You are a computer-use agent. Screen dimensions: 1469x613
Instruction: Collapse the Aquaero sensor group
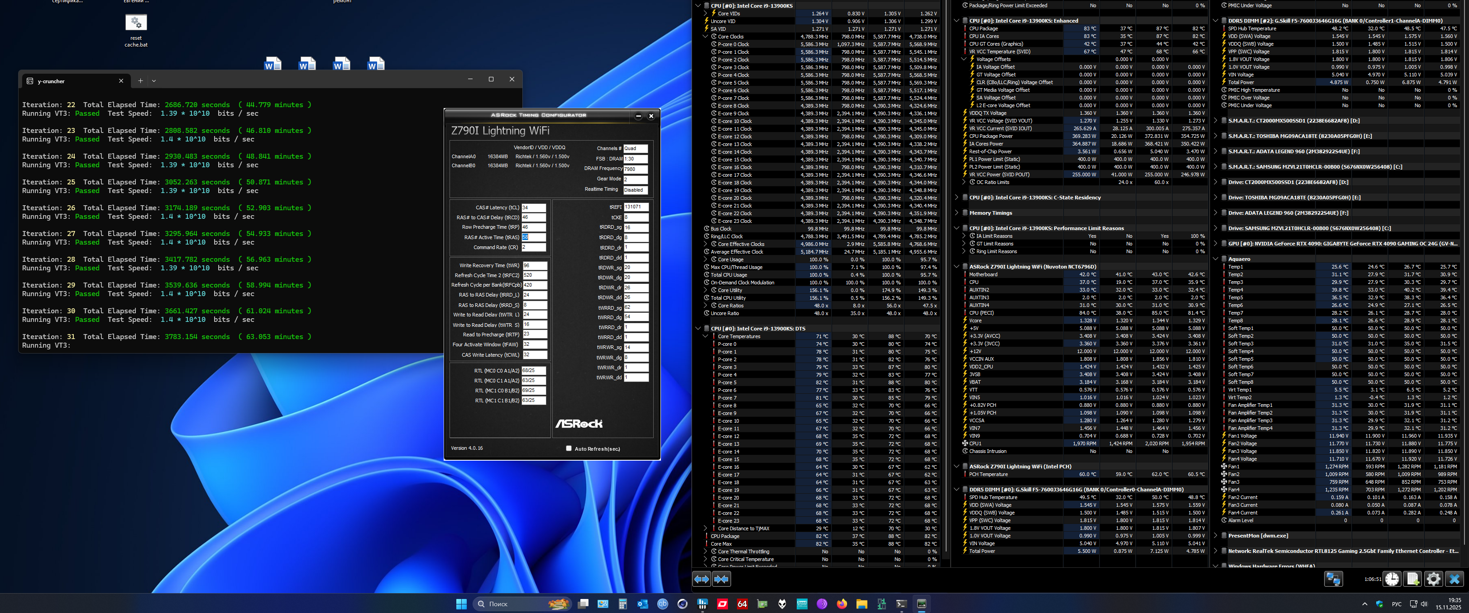(x=1215, y=259)
